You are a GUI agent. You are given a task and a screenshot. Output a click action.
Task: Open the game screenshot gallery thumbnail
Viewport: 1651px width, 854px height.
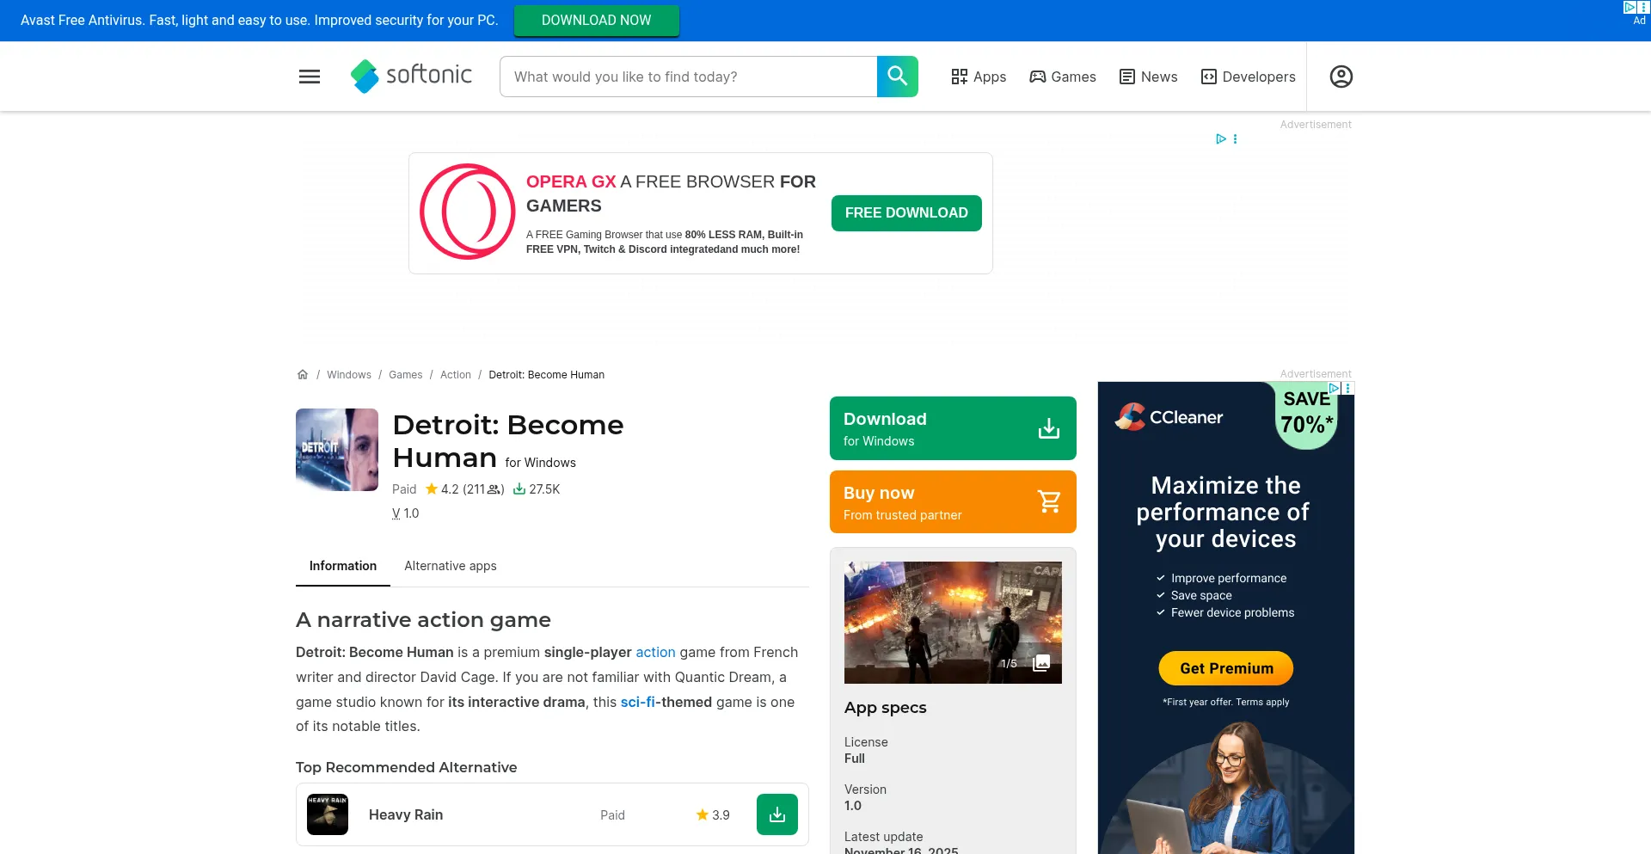point(953,623)
